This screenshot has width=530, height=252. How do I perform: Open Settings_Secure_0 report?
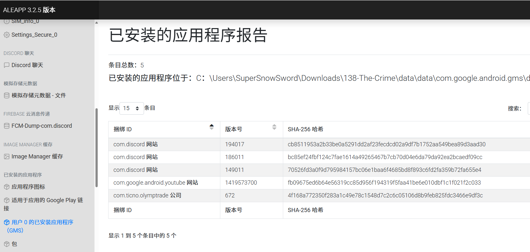34,35
